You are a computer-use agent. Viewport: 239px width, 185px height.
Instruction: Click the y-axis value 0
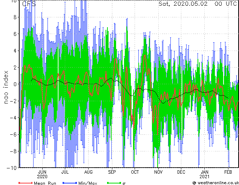15,84
